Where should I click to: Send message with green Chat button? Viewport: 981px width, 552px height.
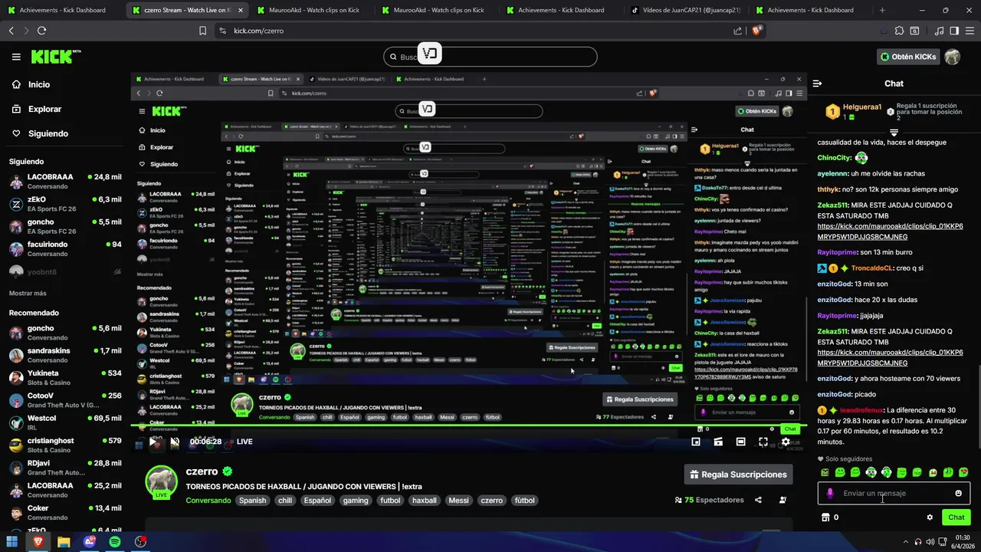click(956, 517)
